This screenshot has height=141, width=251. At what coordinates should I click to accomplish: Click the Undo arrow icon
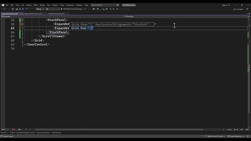27,9
